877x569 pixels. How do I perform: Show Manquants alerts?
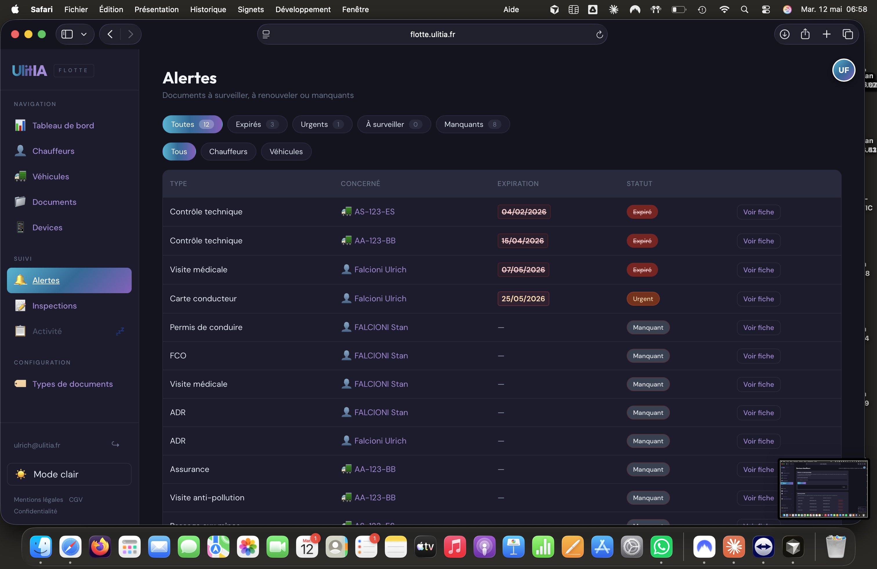473,124
